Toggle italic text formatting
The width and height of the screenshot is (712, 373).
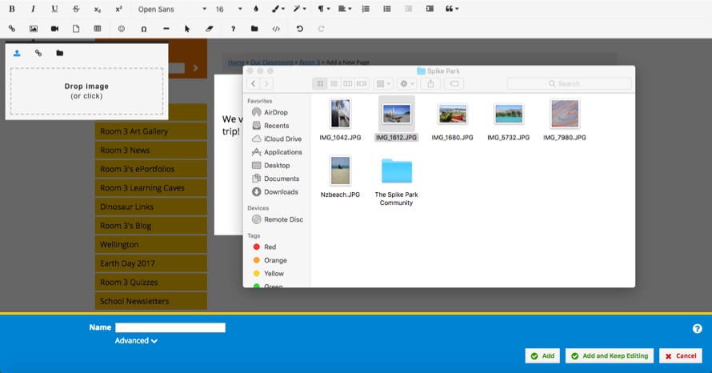(33, 9)
